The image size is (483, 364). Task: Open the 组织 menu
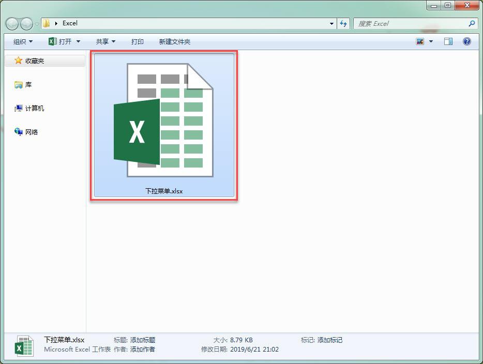(x=23, y=41)
